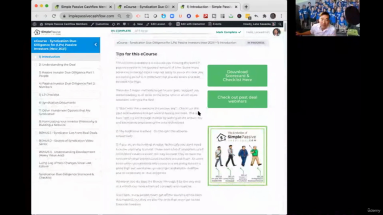Open Simple Passive Cashflow Members admin menu

tap(63, 24)
